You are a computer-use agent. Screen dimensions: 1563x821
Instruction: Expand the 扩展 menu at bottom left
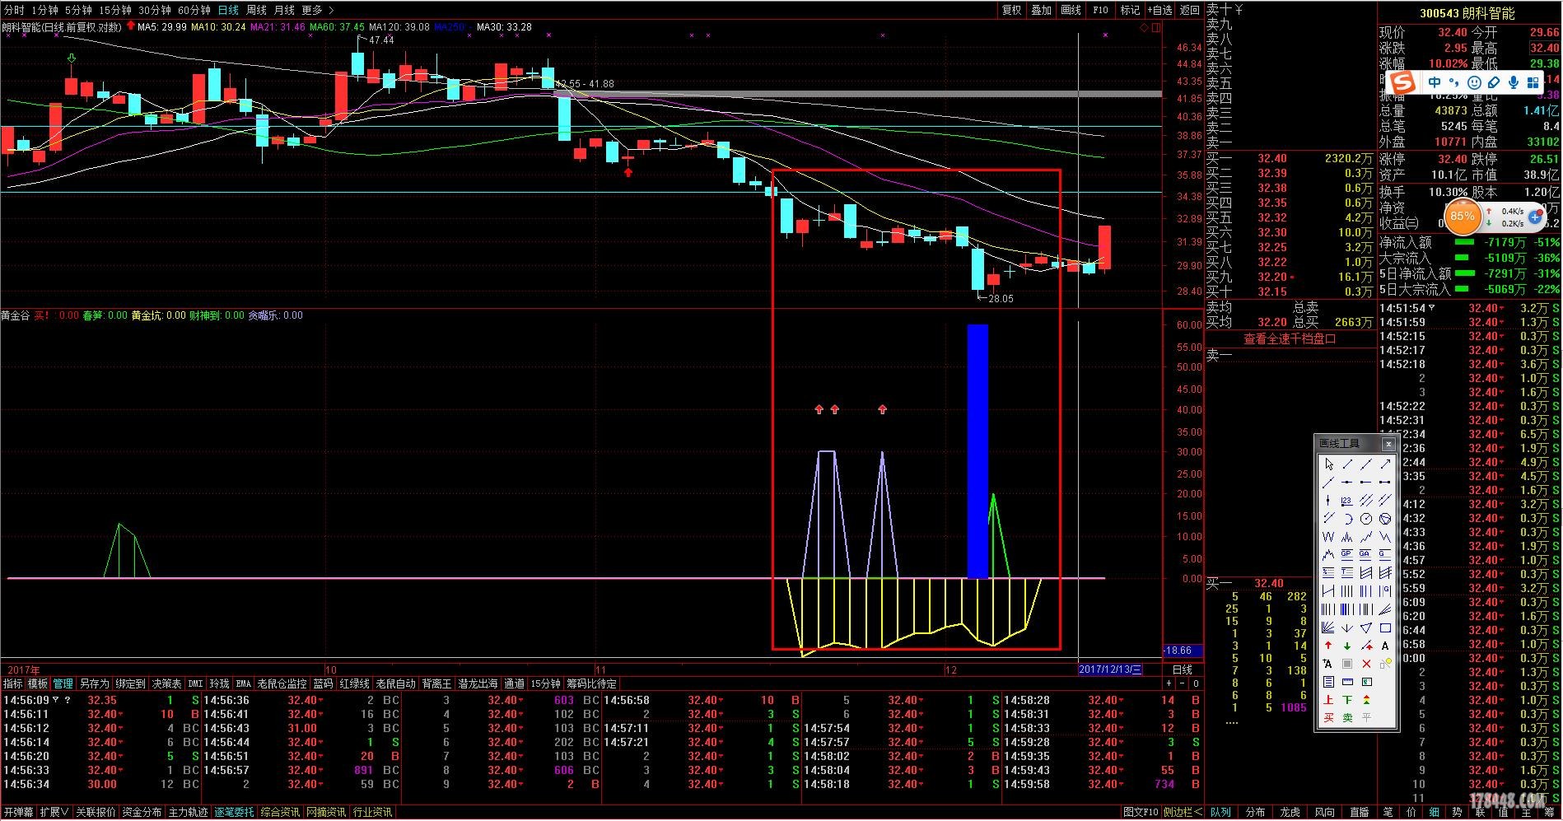click(54, 812)
